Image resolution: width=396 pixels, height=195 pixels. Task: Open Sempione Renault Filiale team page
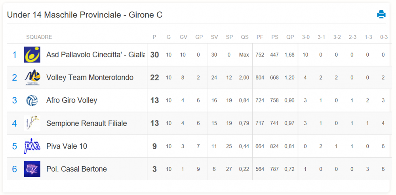click(87, 123)
